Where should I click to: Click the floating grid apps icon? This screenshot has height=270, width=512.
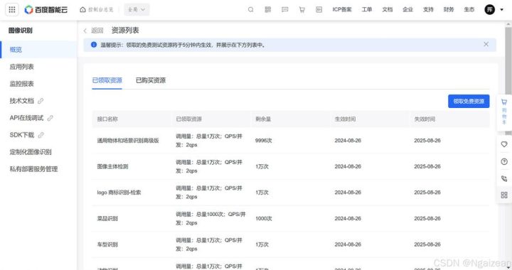(504, 195)
